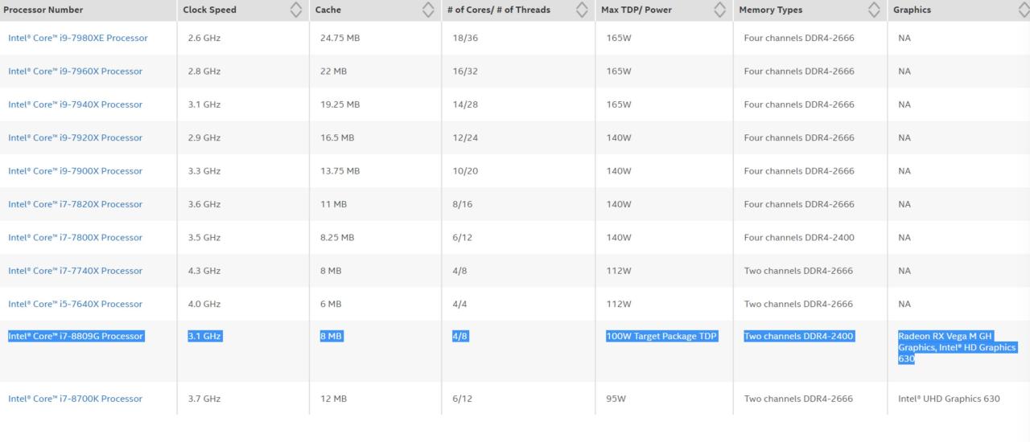Click the Intel Core i7-7740X Processor link
Image resolution: width=1030 pixels, height=442 pixels.
75,271
